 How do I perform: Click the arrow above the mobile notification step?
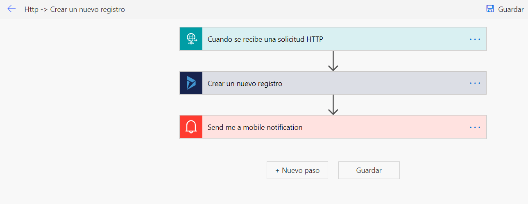click(x=333, y=105)
